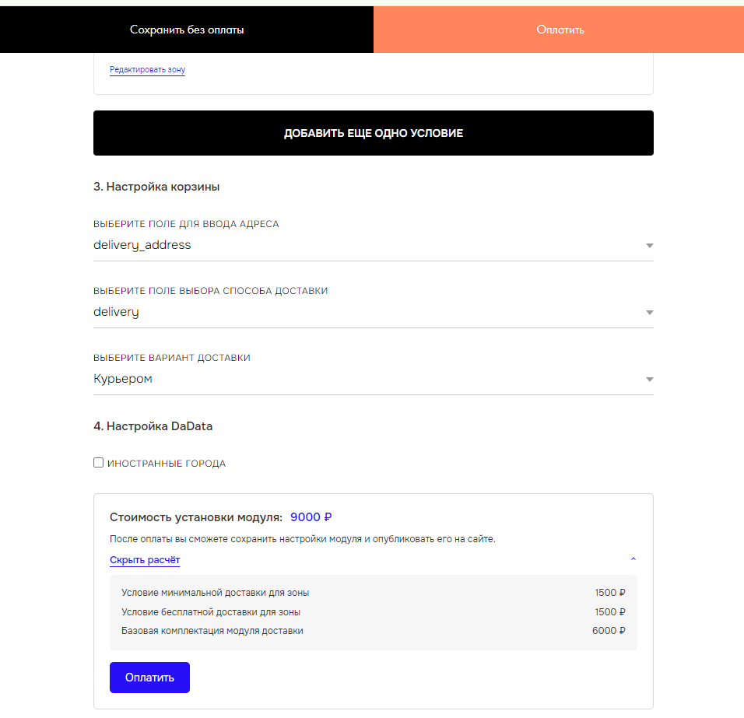
Task: Click the ИНОСТРАННЫЕ ГОРОДА label text
Action: point(166,464)
